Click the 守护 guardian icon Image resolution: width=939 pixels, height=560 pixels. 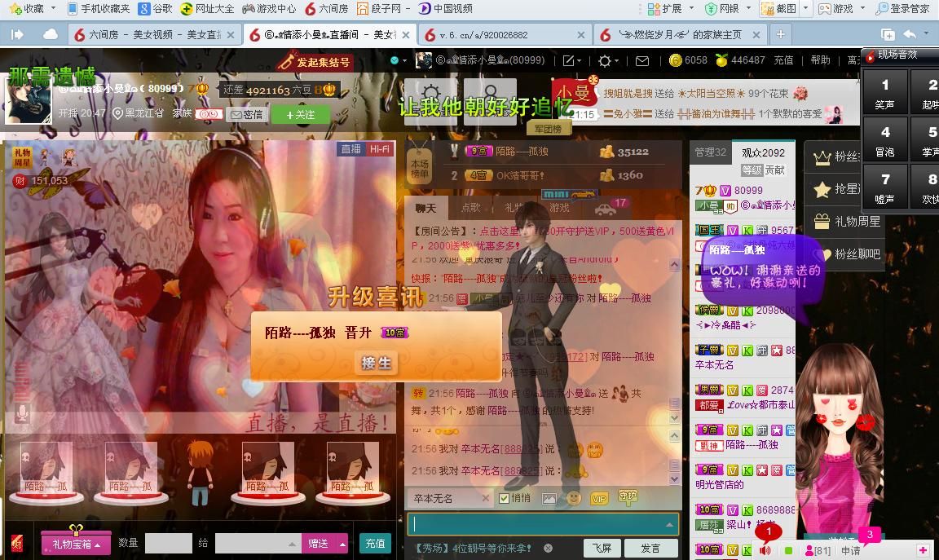click(x=627, y=496)
